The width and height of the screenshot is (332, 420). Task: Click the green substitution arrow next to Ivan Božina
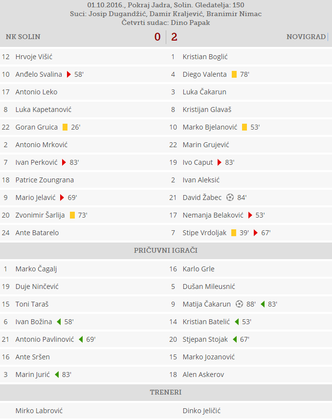59,322
